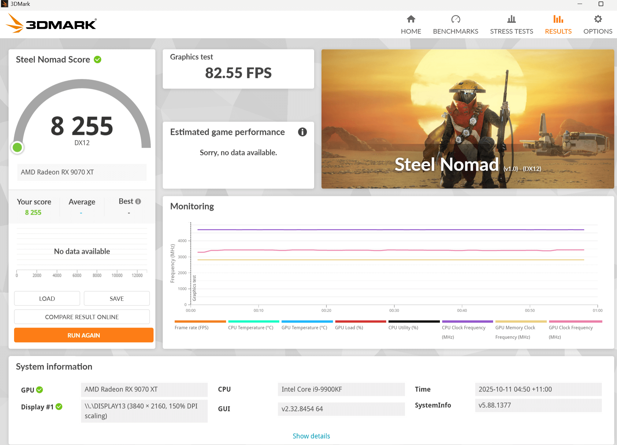Click the Estimated game performance info icon

[x=302, y=132]
